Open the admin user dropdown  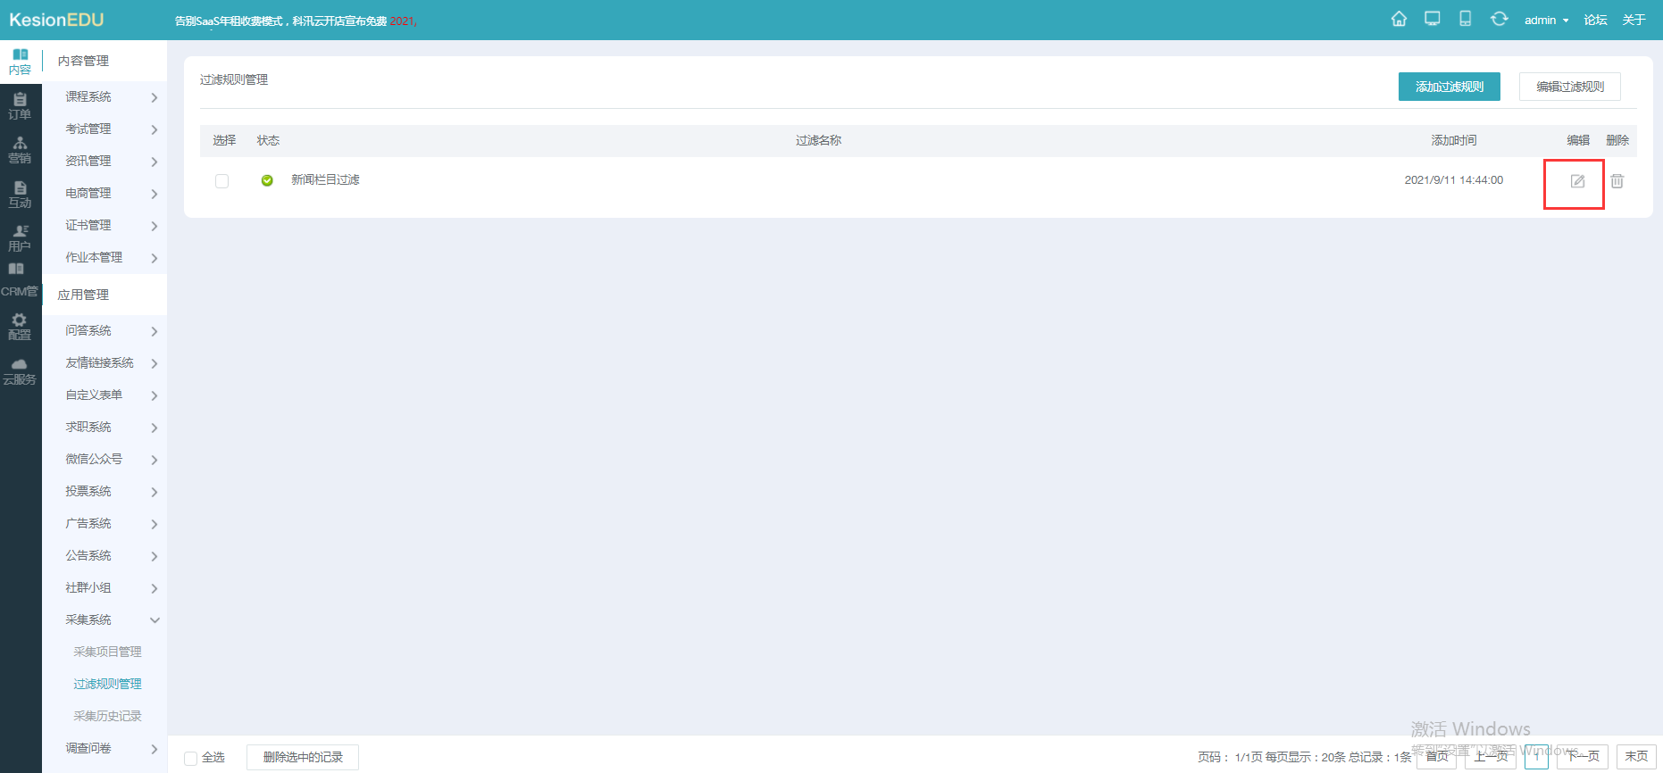1546,20
